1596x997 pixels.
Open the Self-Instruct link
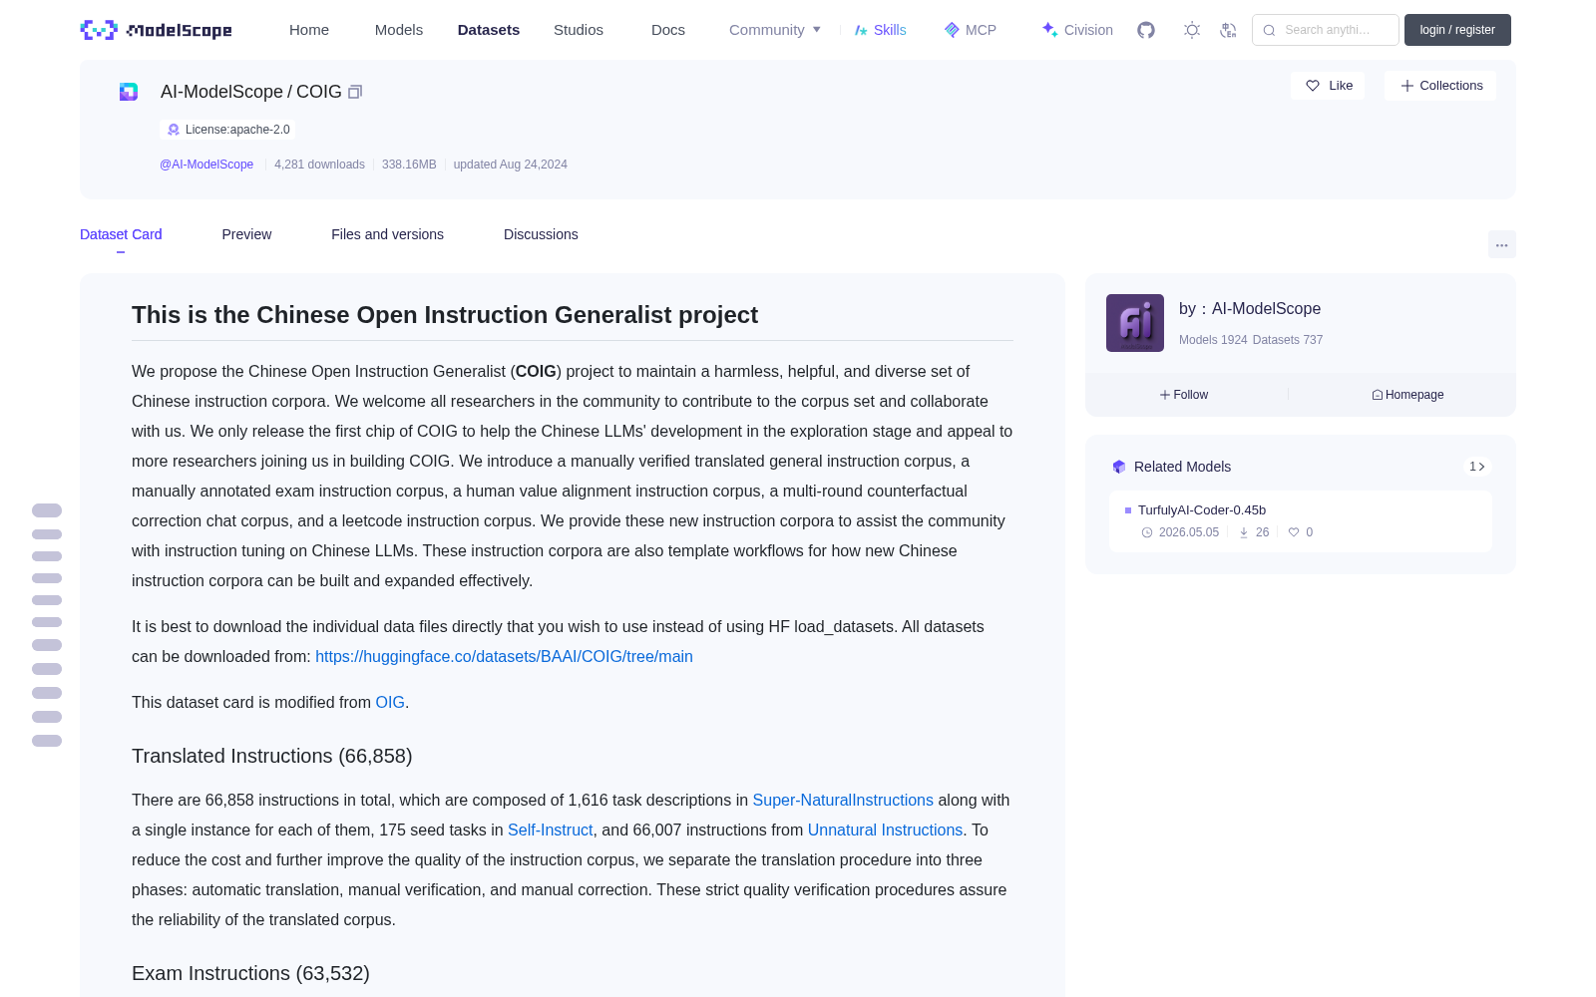[x=550, y=830]
